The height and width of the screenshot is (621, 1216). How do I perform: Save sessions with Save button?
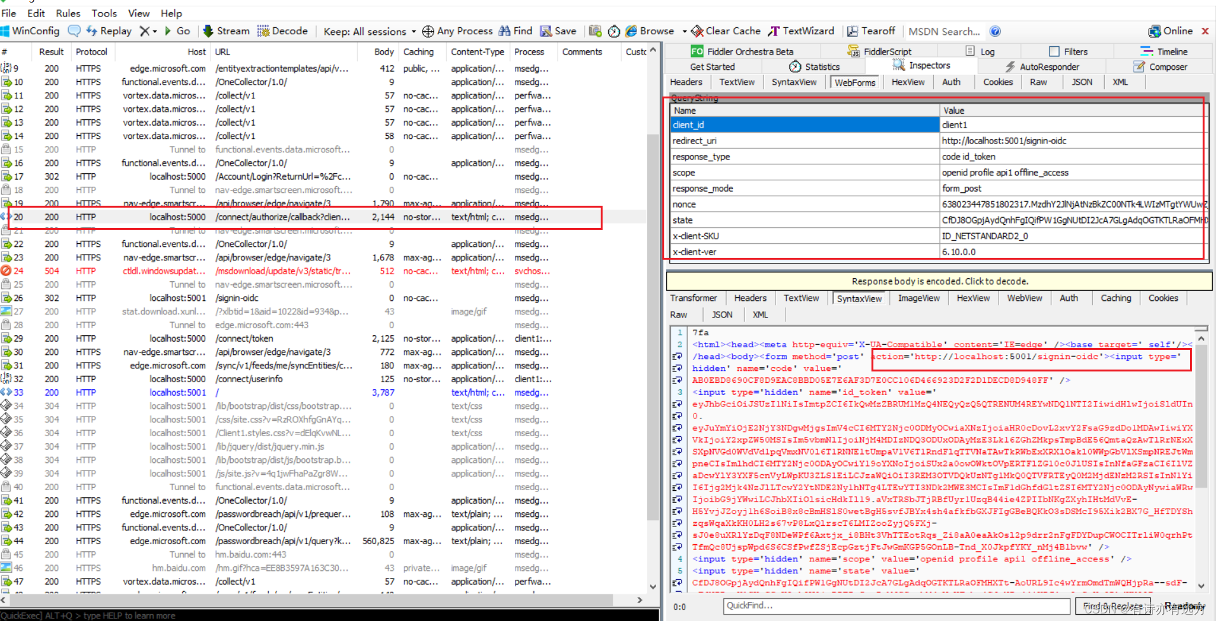point(558,30)
